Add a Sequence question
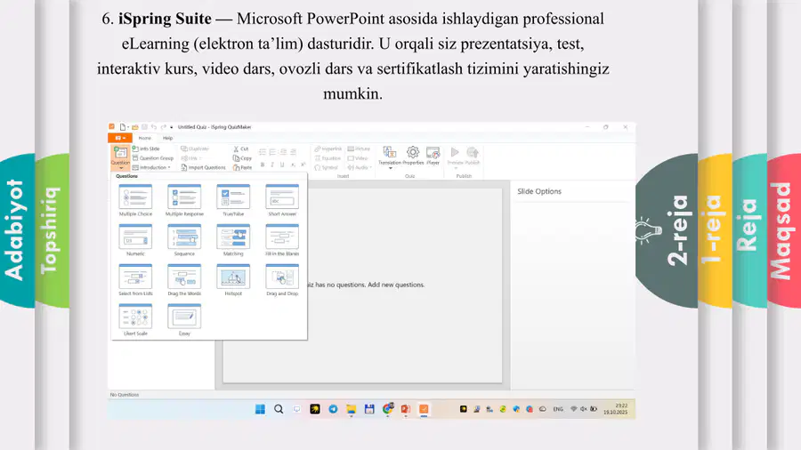The height and width of the screenshot is (450, 801). [184, 240]
